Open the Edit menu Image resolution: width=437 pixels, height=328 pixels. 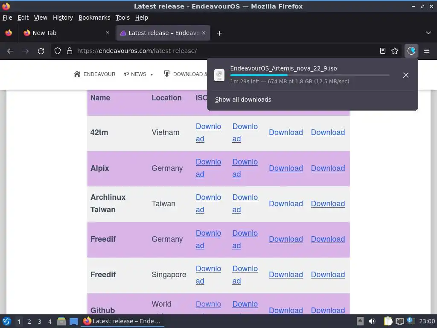click(x=23, y=18)
